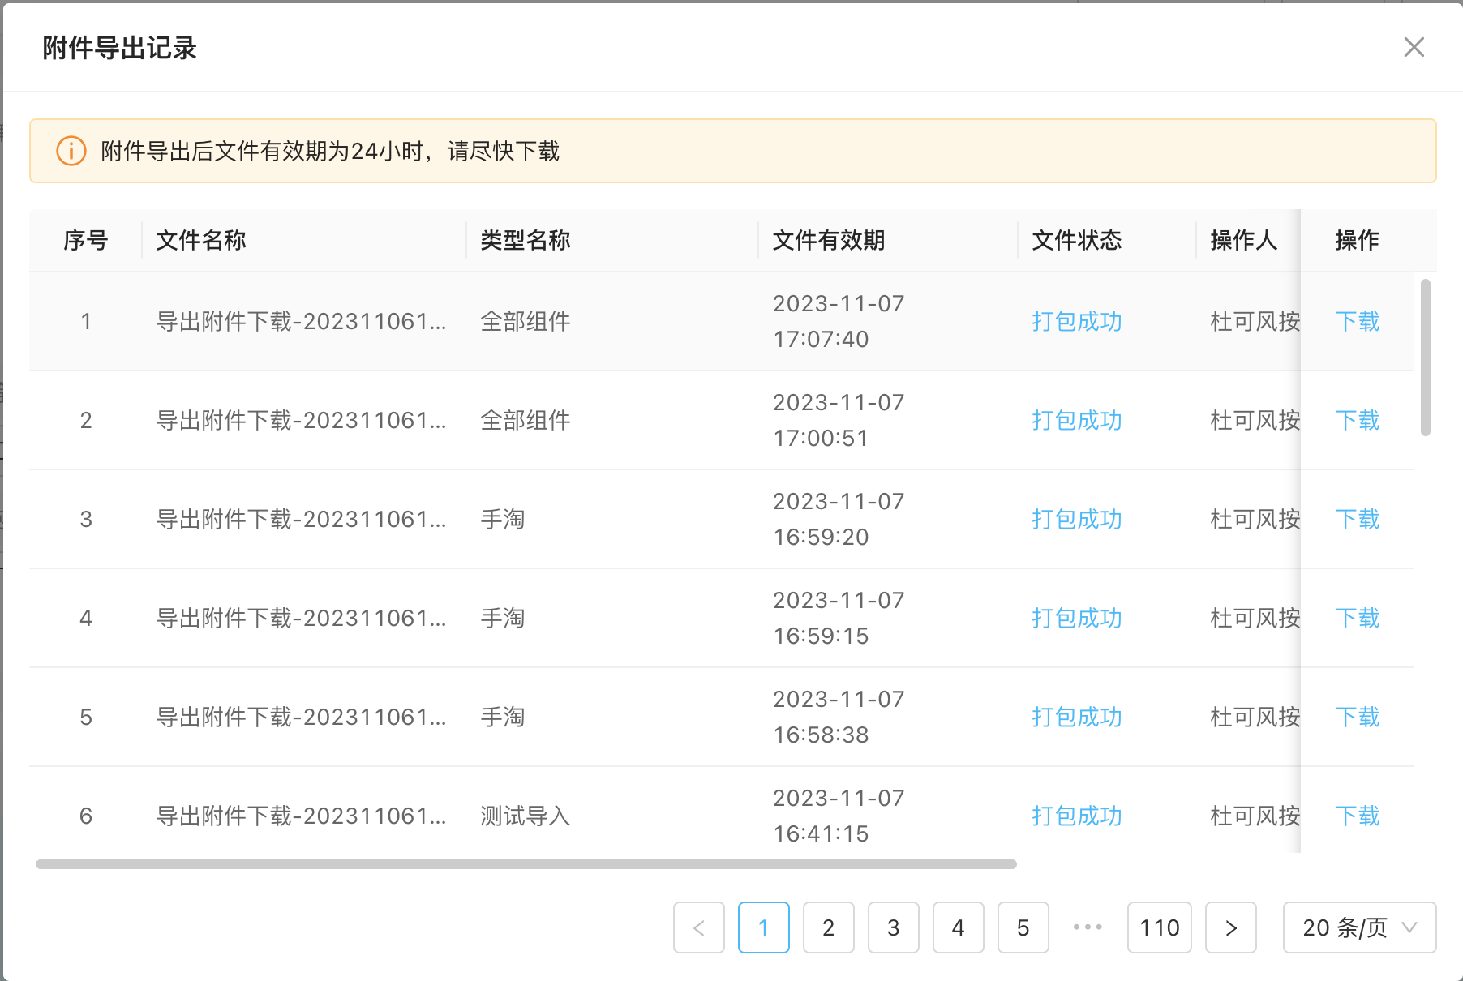Click the file name in row 4
The image size is (1463, 981).
[x=301, y=619]
